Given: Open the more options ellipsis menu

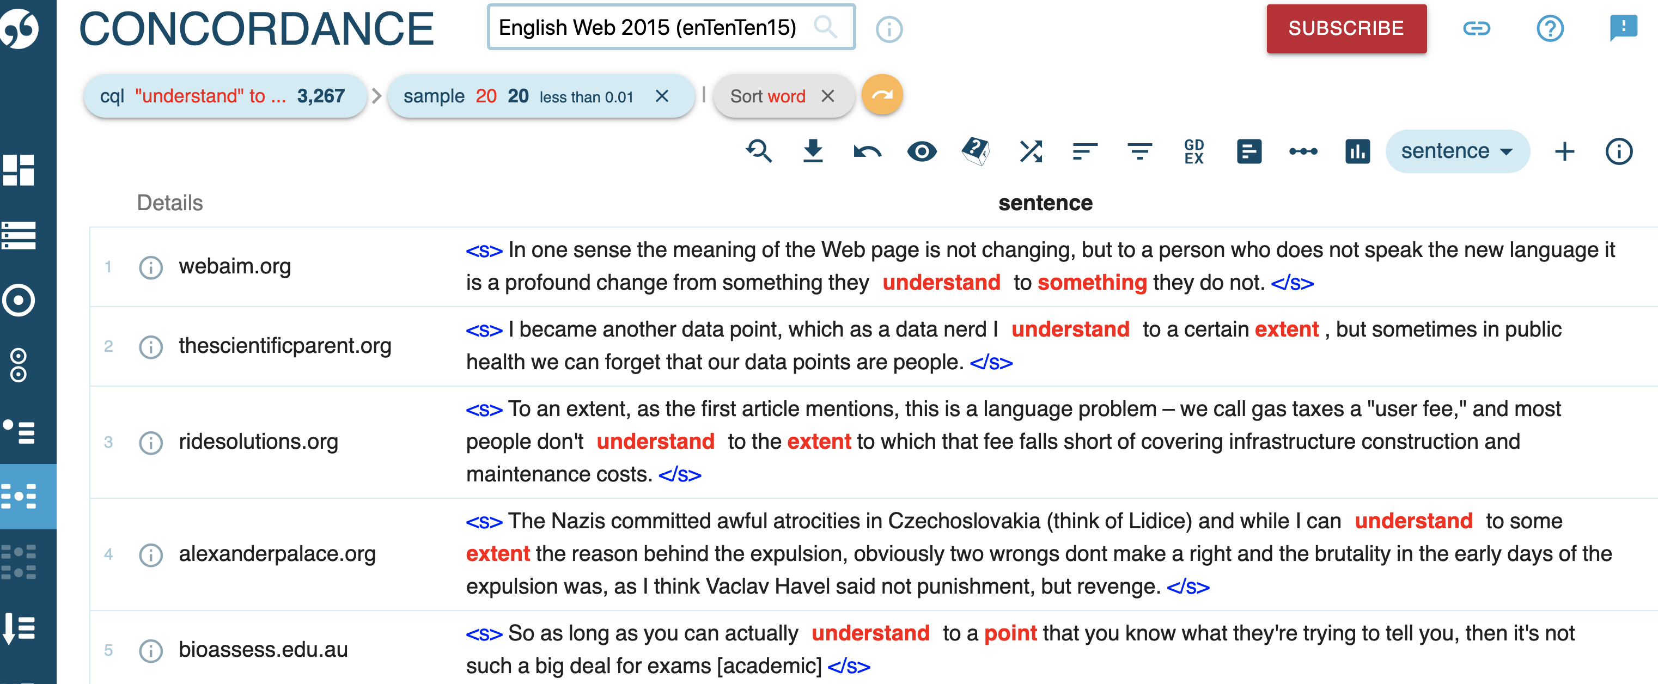Looking at the screenshot, I should pos(1305,151).
